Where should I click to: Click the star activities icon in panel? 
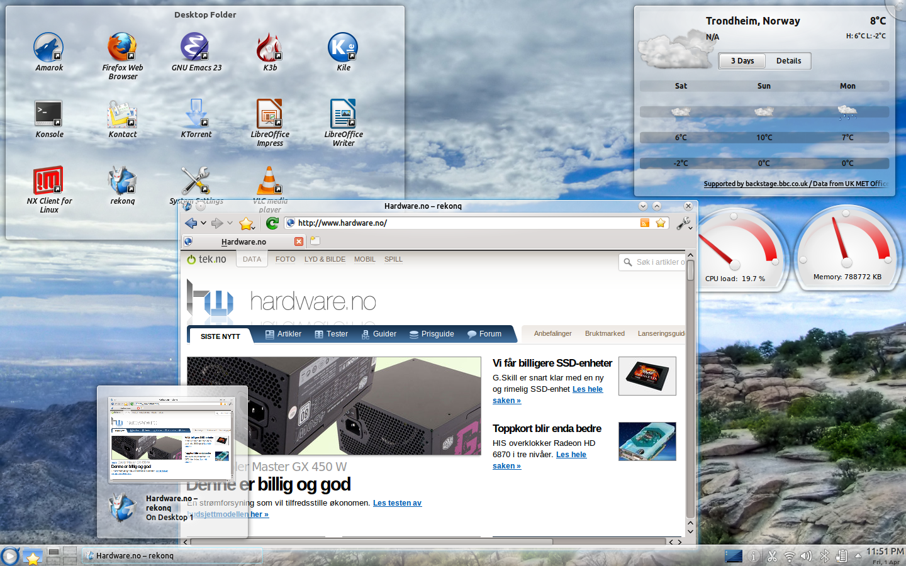33,557
